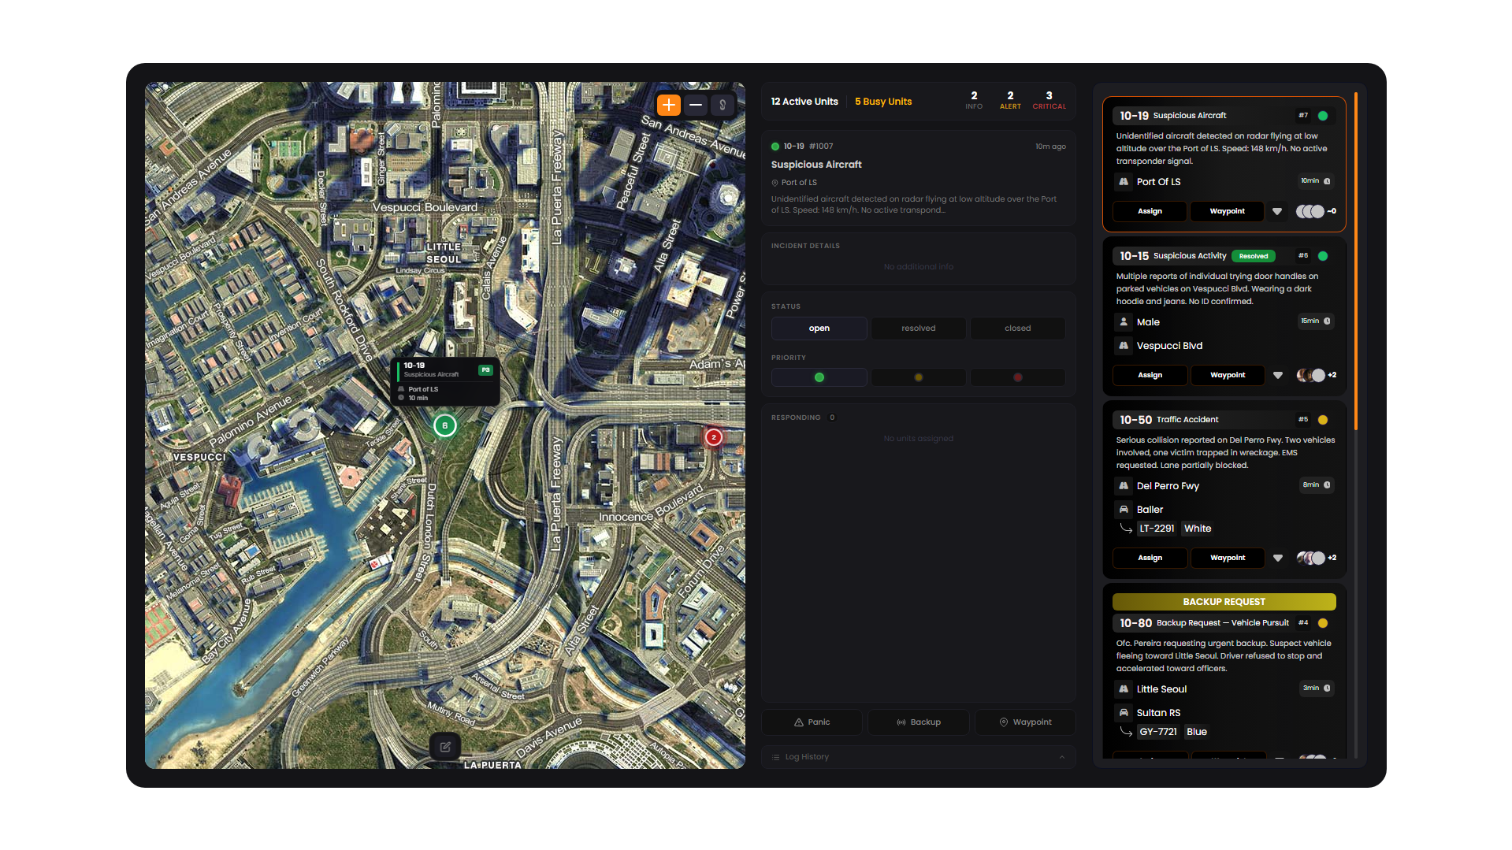Expand the Traffic Accident card dropdown arrow
1512x850 pixels.
[x=1277, y=558]
